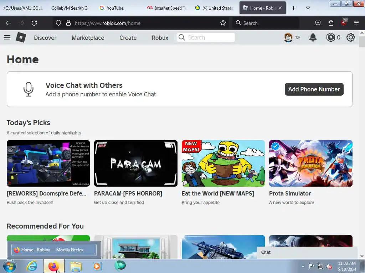Open Windows Explorer from the taskbar

[76, 266]
